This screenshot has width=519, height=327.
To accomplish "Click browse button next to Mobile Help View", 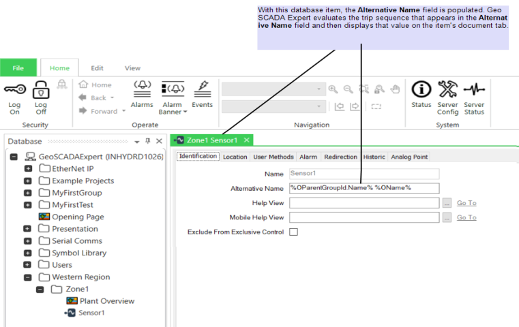I will (447, 217).
